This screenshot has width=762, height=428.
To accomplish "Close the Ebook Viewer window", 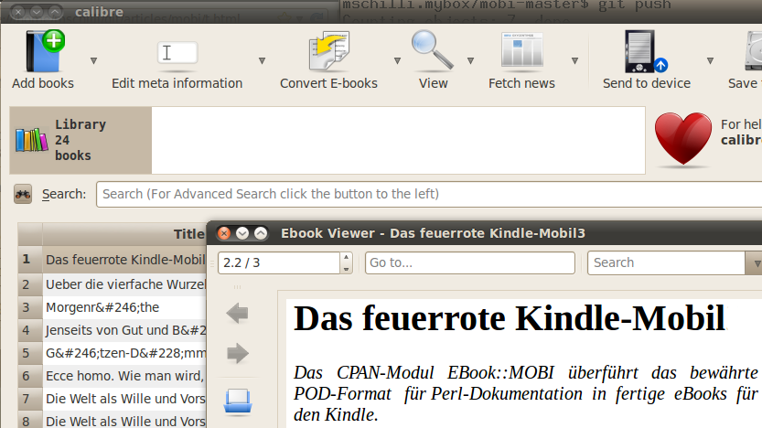I will point(224,234).
